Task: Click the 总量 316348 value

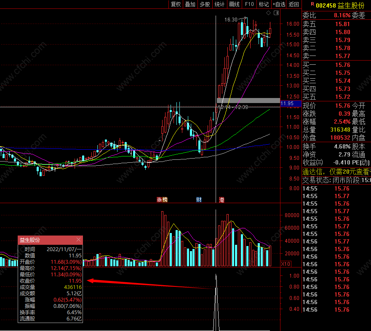Action: point(340,130)
